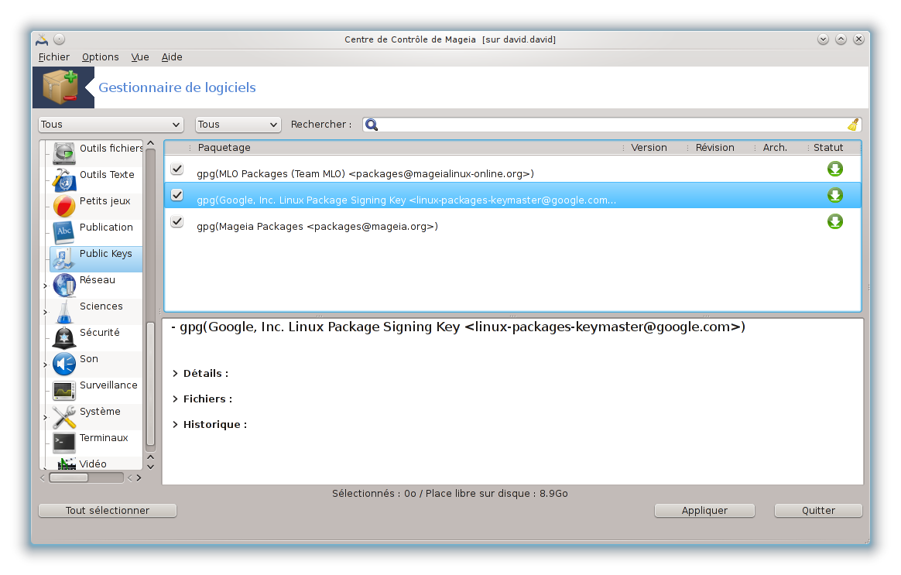Click the Quitter button
The height and width of the screenshot is (575, 901).
[818, 511]
